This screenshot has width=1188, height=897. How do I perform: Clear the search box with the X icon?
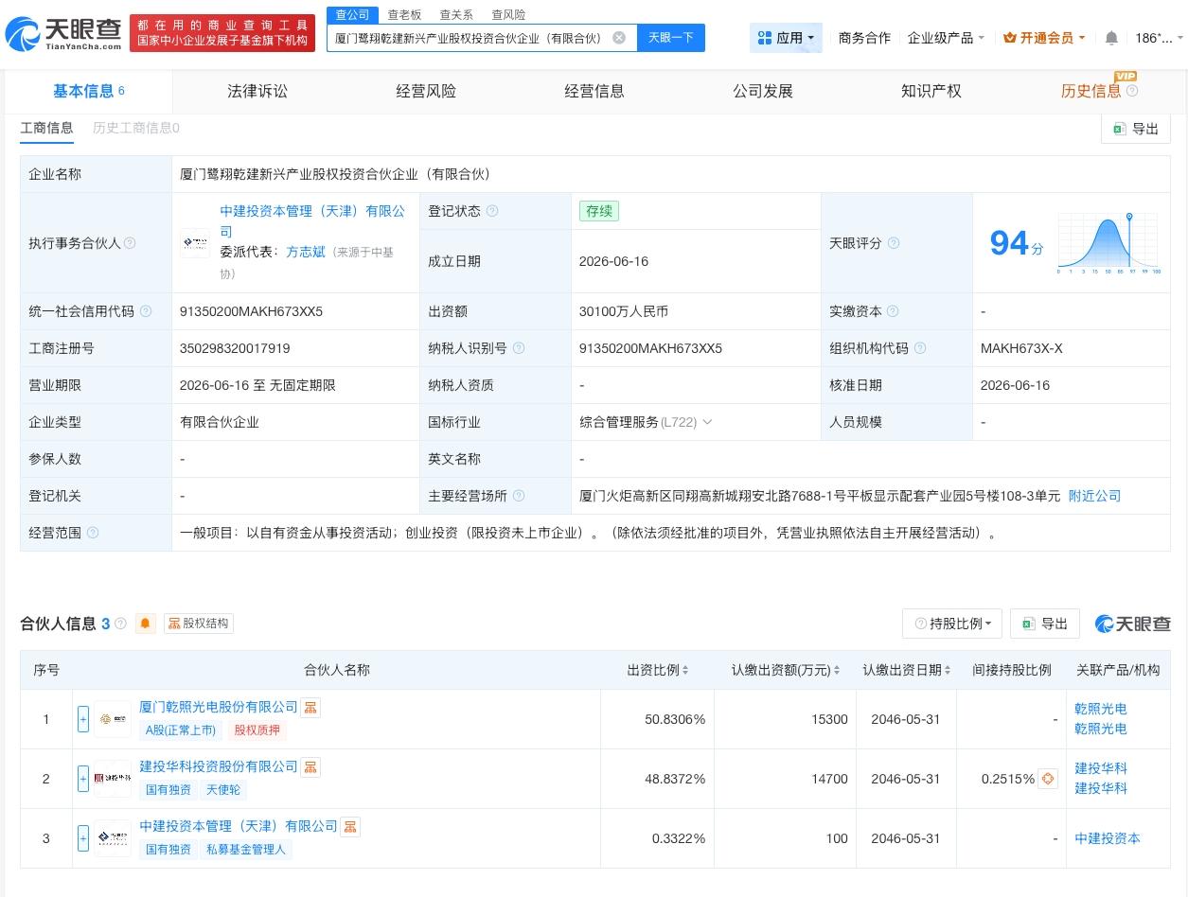pyautogui.click(x=619, y=38)
